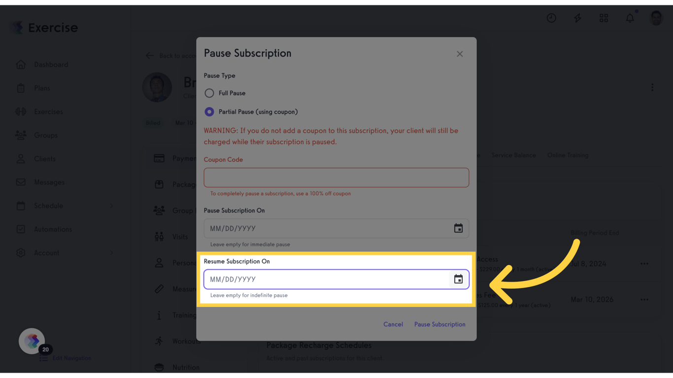
Task: Click the clock history icon in header
Action: coord(551,18)
